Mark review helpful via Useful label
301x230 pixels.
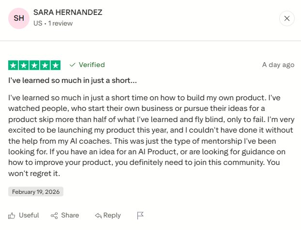(29, 216)
